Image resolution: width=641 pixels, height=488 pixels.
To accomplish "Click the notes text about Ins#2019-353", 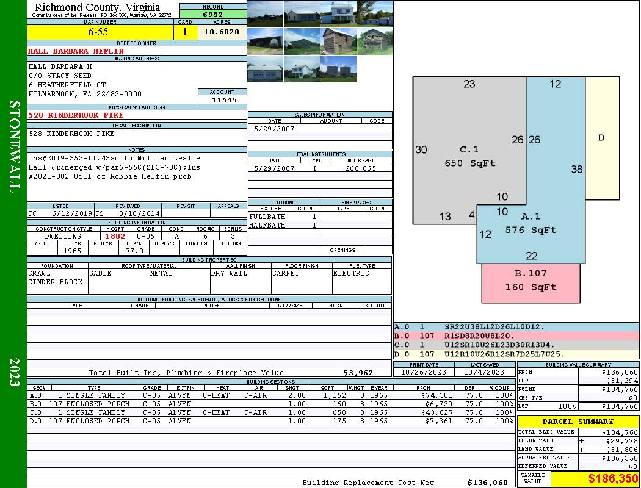I will (115, 167).
